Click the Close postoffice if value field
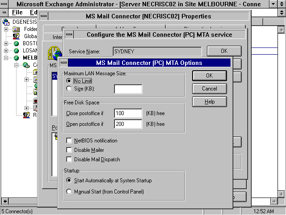This screenshot has width=286, height=215. point(128,113)
